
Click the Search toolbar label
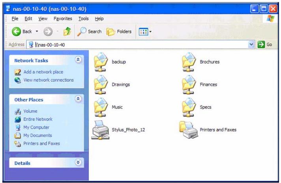click(x=95, y=32)
